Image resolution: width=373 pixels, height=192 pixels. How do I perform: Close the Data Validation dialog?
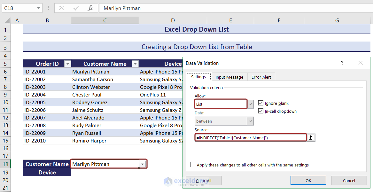(361, 63)
